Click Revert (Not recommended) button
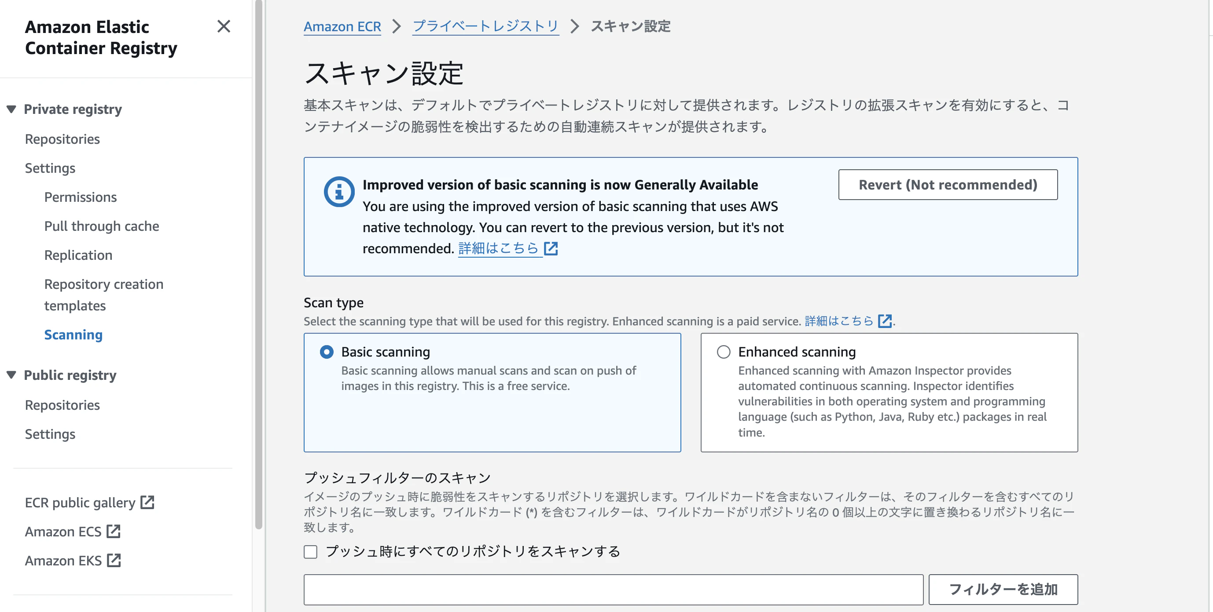The image size is (1213, 612). 948,185
